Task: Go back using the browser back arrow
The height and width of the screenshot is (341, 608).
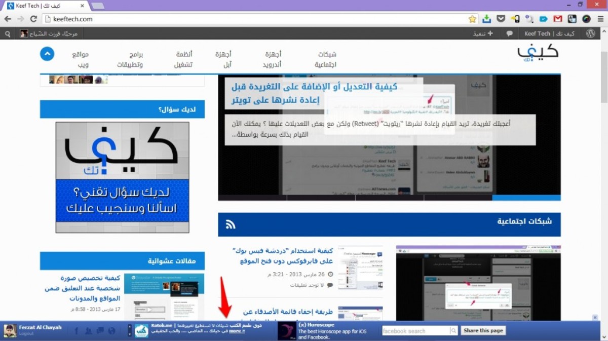Action: click(8, 19)
